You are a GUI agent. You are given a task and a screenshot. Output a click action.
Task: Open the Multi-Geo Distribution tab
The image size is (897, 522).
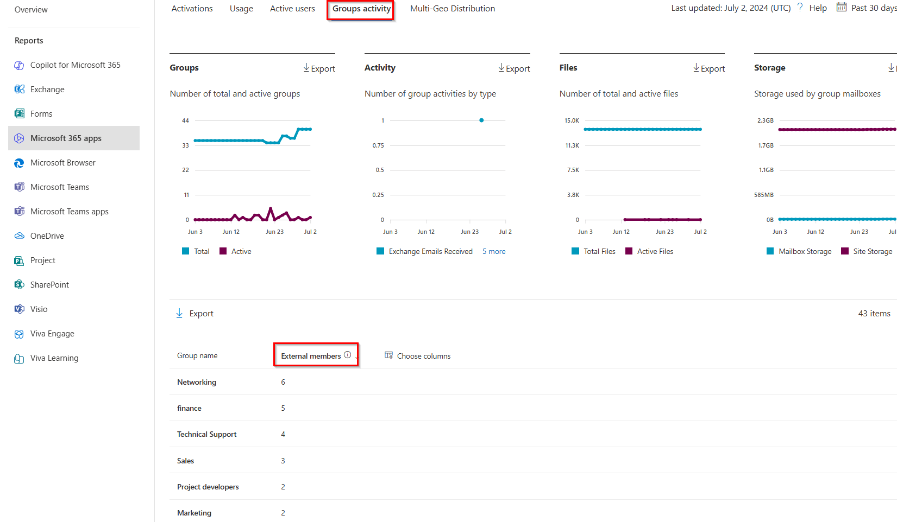pos(453,8)
